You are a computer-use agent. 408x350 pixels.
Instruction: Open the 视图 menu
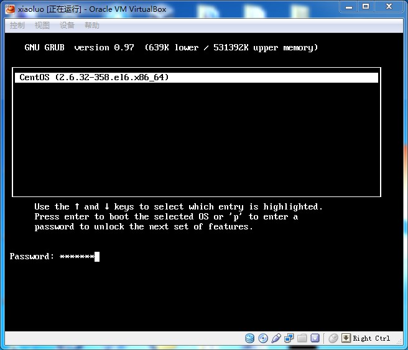click(x=42, y=25)
